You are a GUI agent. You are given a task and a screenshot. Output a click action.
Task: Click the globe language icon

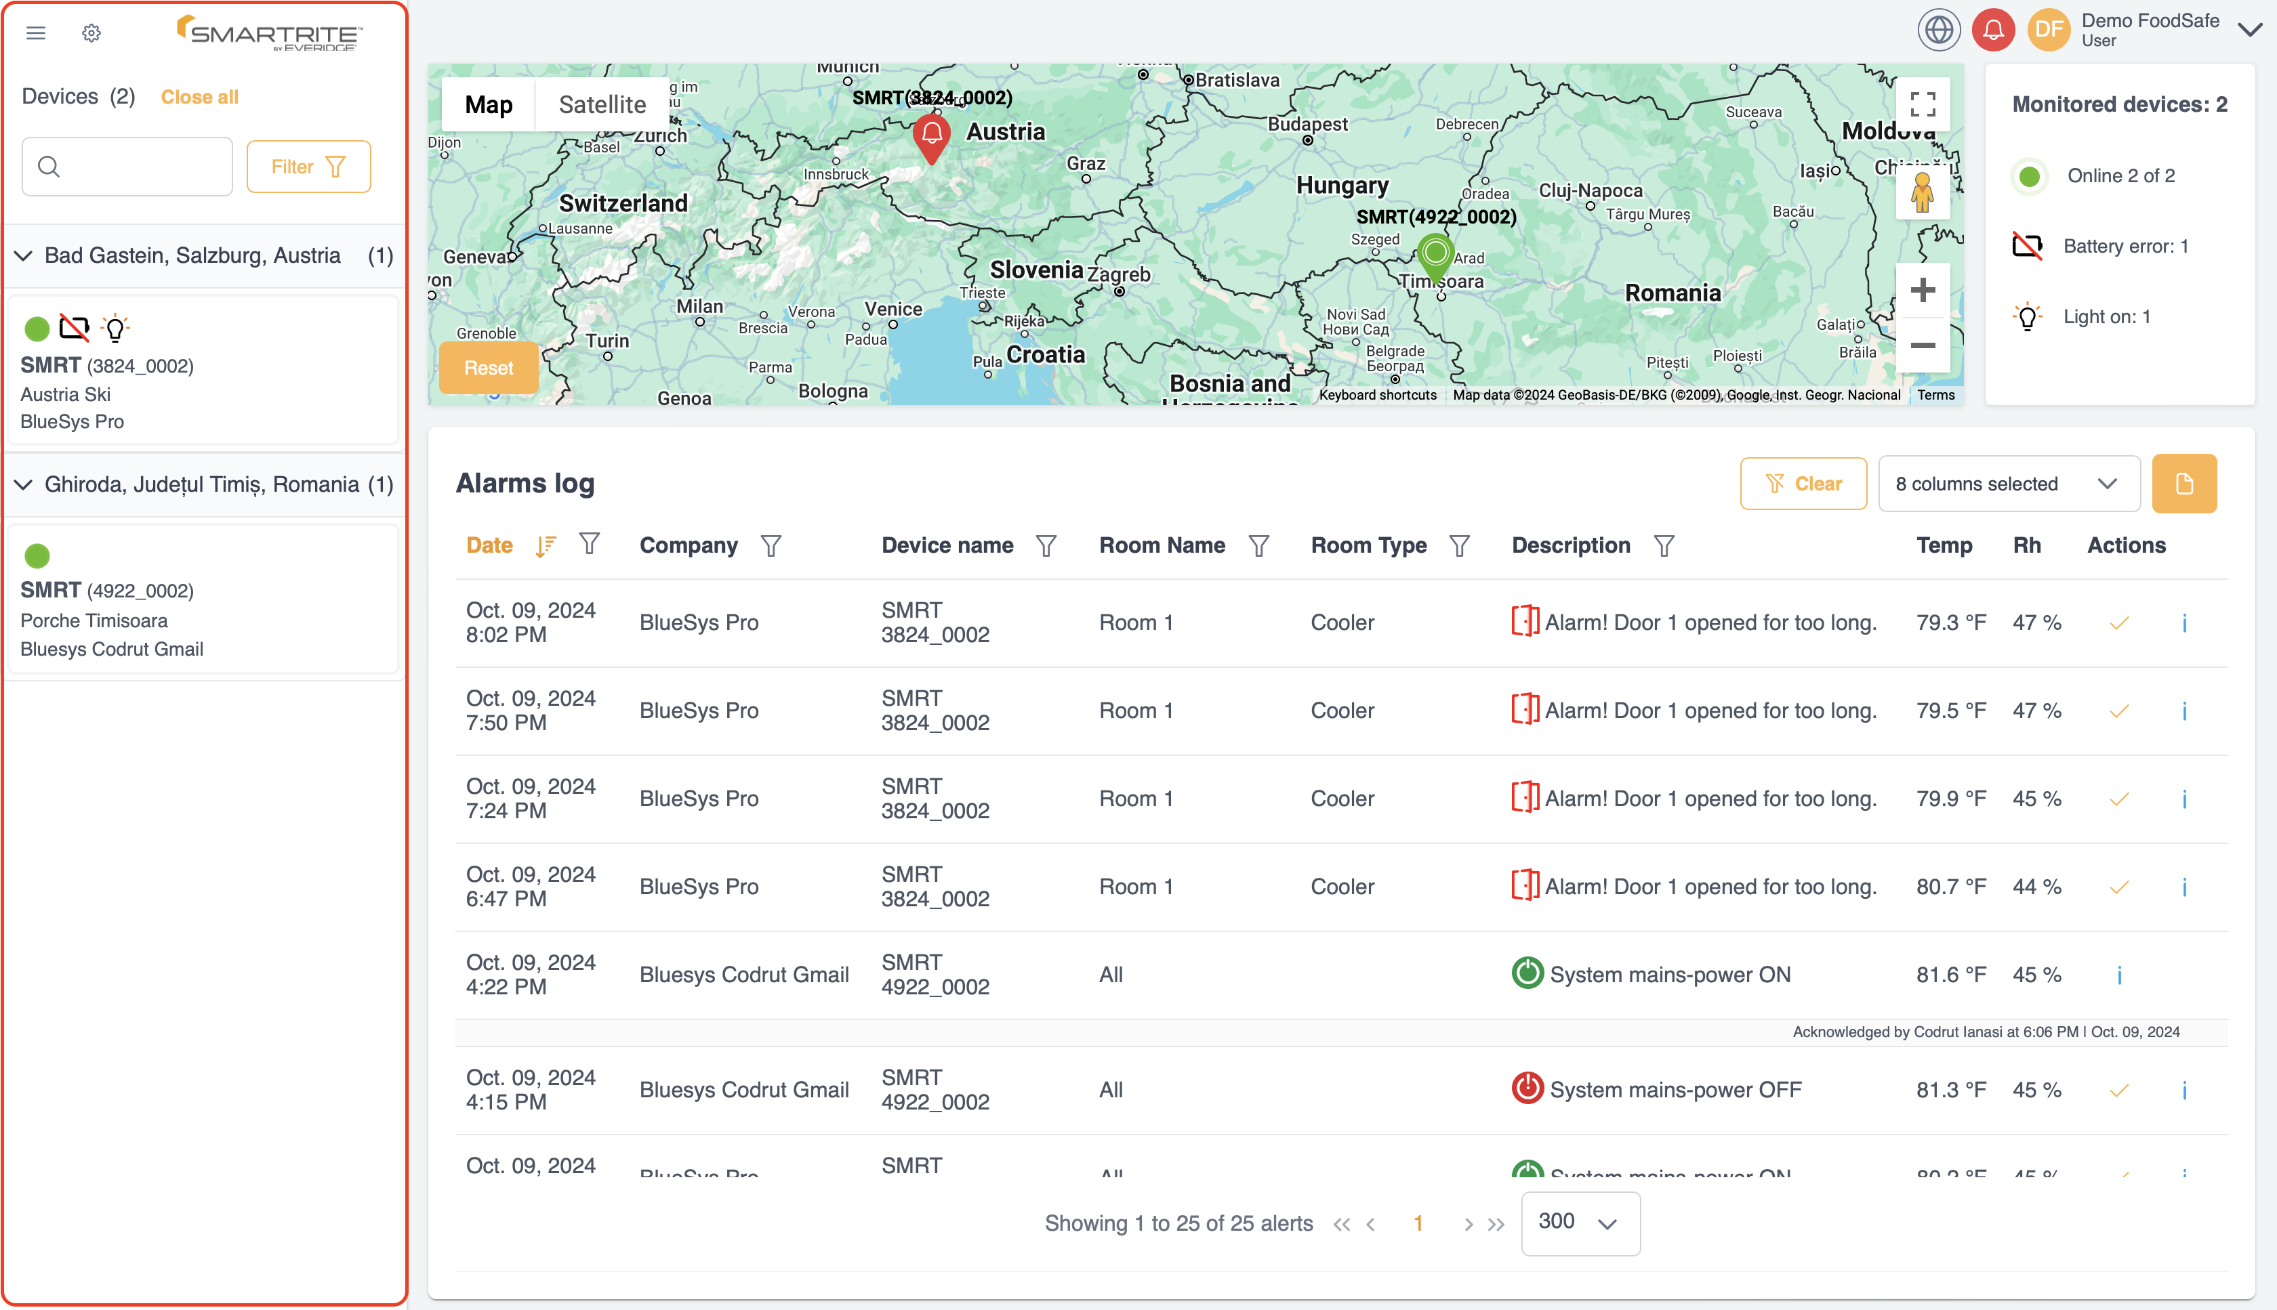(x=1940, y=29)
